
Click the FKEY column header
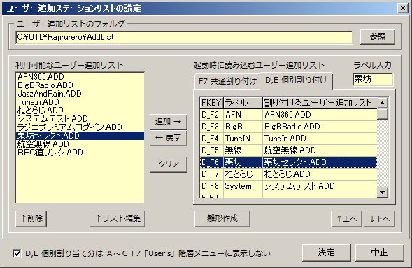(x=211, y=103)
